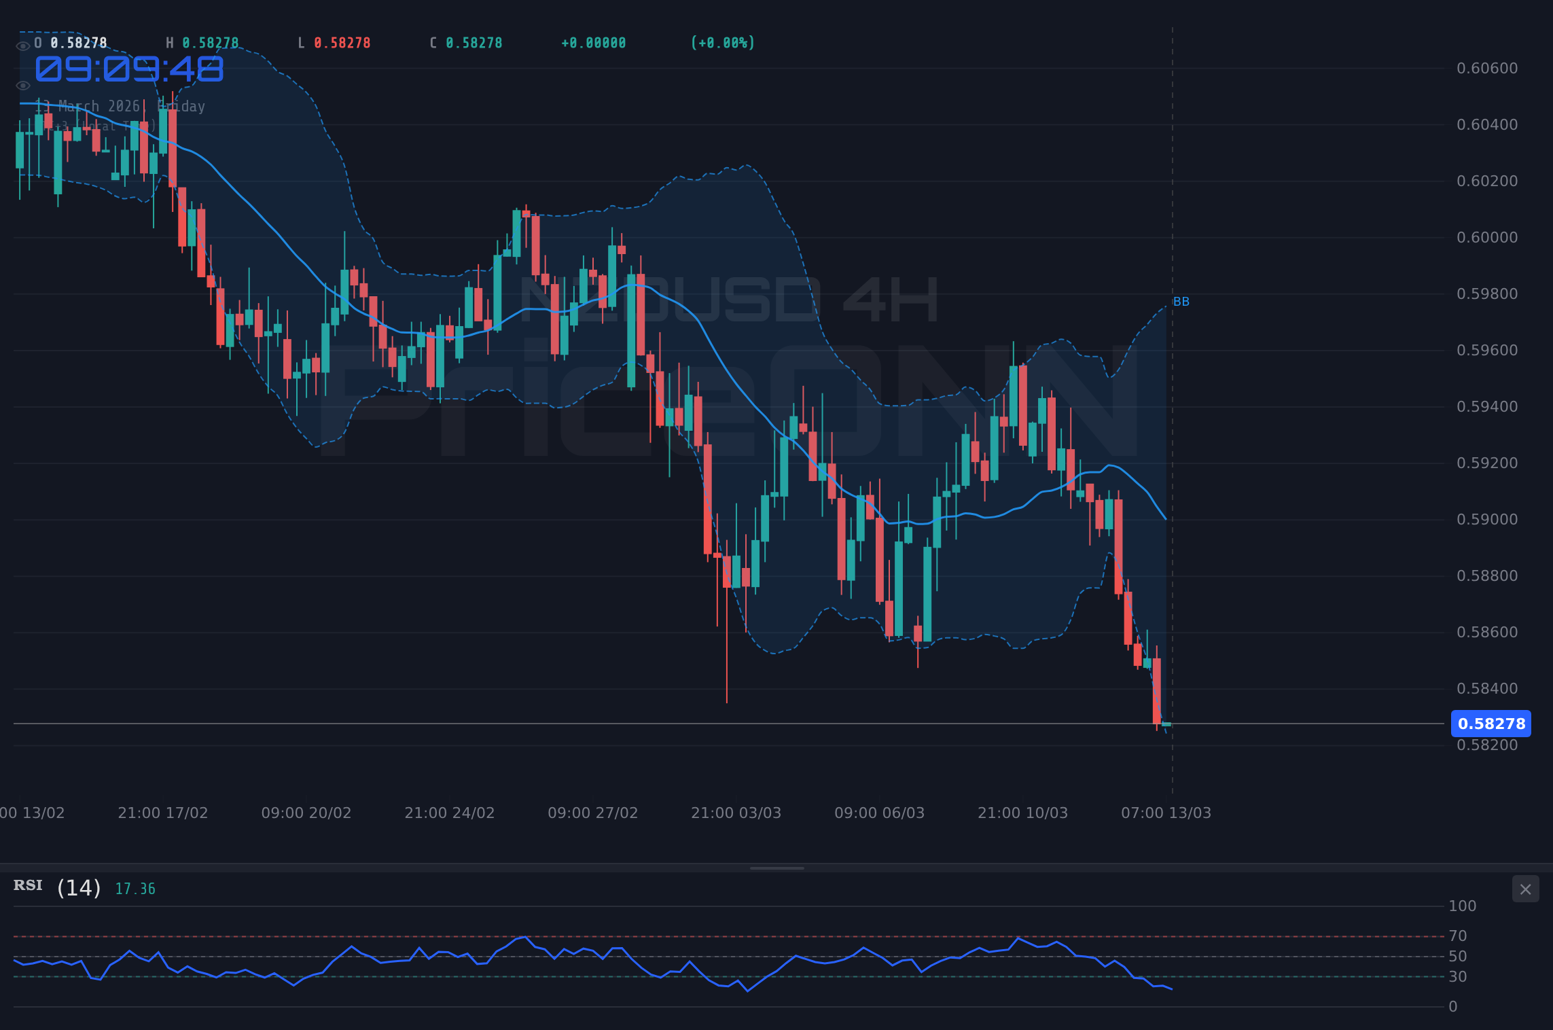Click the high price H 0.58278

tap(202, 43)
